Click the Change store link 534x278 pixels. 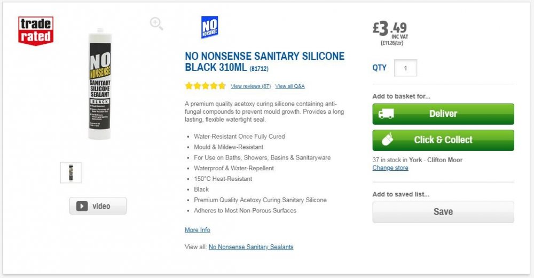[390, 168]
